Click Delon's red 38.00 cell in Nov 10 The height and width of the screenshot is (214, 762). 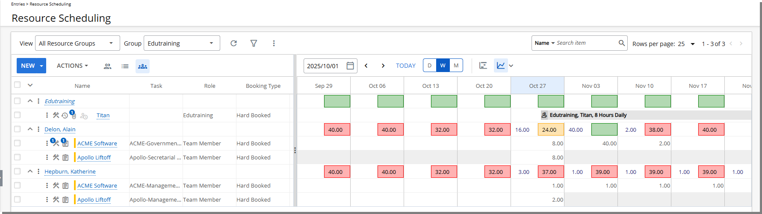point(658,130)
